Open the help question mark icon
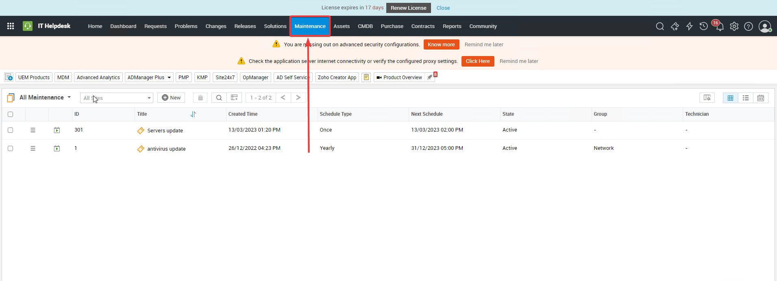Viewport: 777px width, 281px height. (748, 26)
